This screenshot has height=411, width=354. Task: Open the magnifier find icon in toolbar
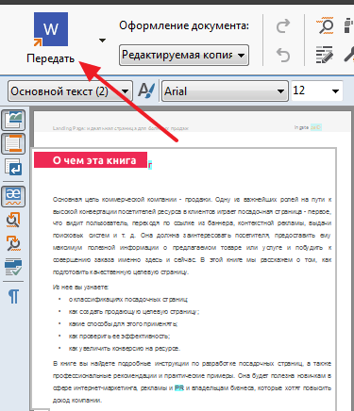click(325, 25)
